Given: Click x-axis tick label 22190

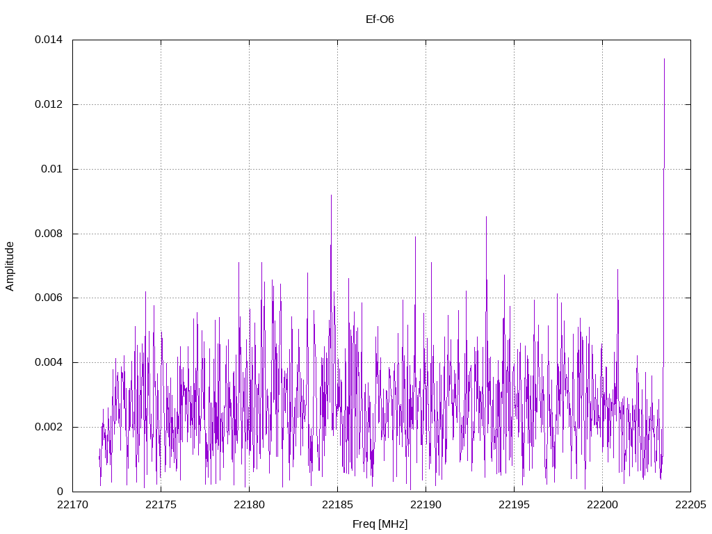Looking at the screenshot, I should [426, 505].
